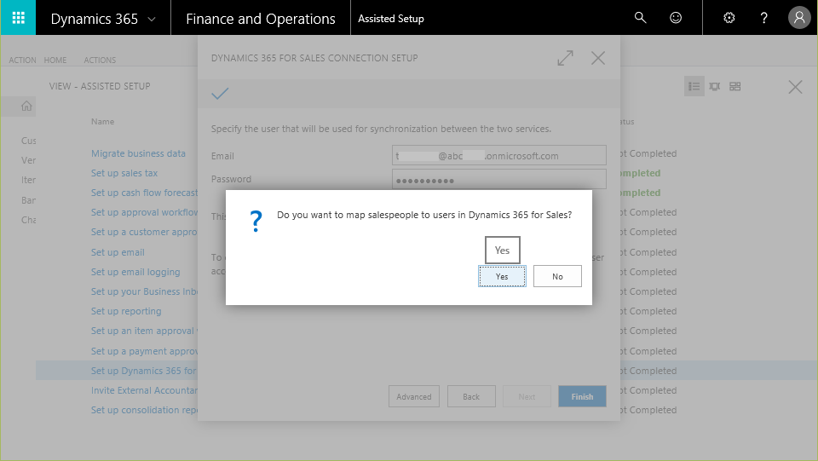Screen dimensions: 818x461
Task: Open the help question mark icon
Action: [x=763, y=18]
